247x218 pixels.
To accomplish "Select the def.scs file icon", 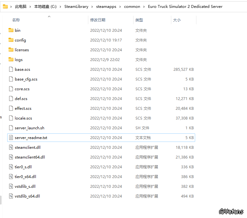I will click(11, 98).
